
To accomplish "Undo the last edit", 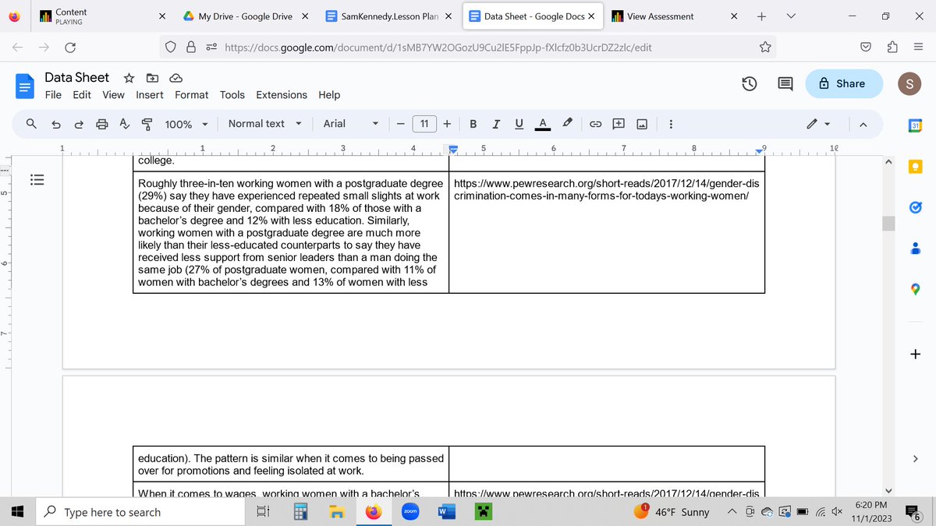I will pyautogui.click(x=55, y=124).
